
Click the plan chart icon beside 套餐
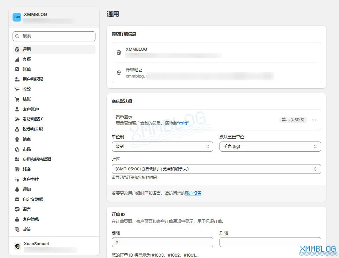pos(17,59)
